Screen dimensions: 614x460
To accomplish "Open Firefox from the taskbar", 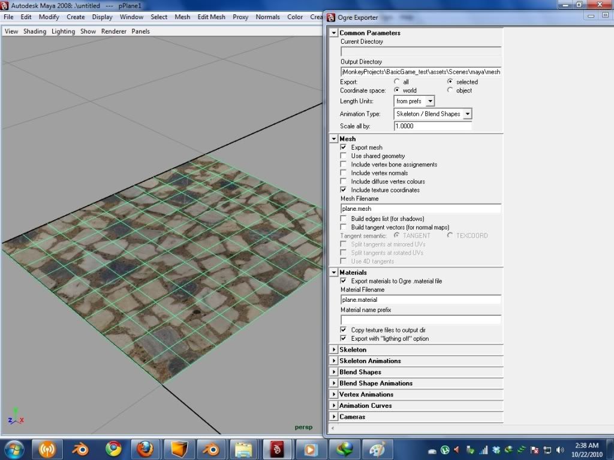I will (146, 448).
